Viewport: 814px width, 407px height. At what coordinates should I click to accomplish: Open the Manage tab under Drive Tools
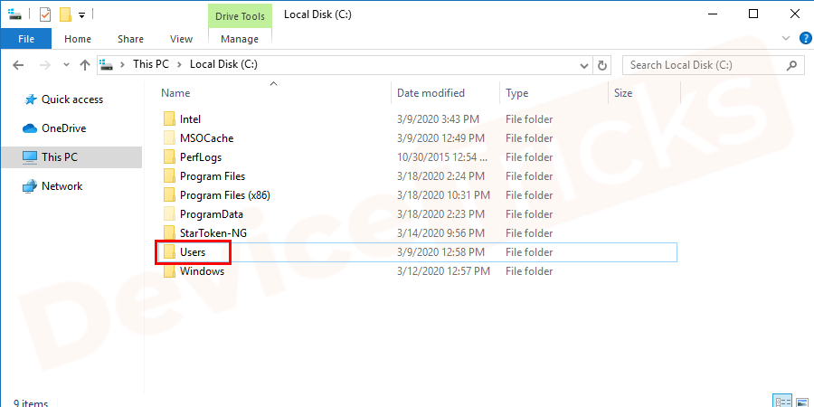pyautogui.click(x=240, y=39)
